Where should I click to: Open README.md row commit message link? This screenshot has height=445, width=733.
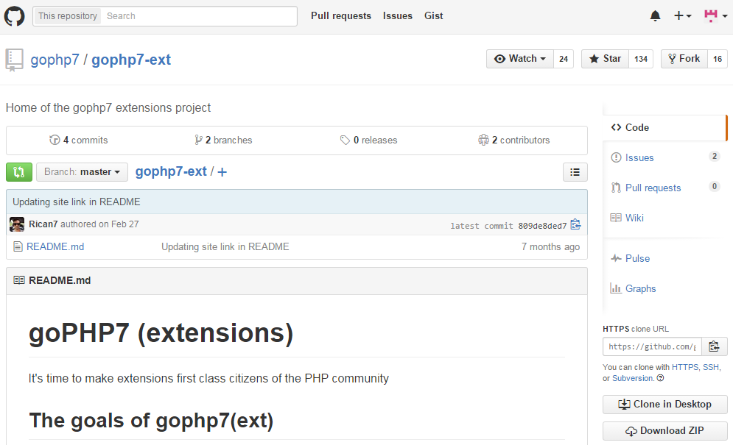[225, 246]
